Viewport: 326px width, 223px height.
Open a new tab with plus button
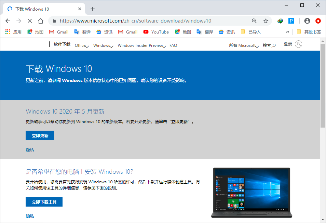(x=93, y=9)
